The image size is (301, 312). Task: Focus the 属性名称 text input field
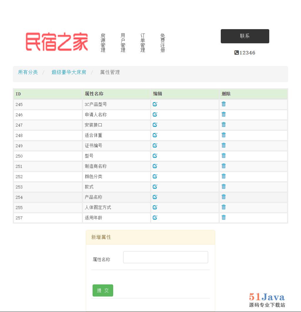(165, 257)
